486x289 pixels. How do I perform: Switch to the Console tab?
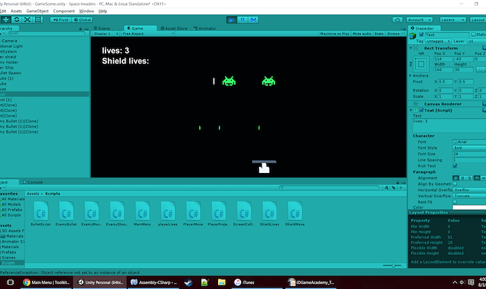(x=33, y=182)
